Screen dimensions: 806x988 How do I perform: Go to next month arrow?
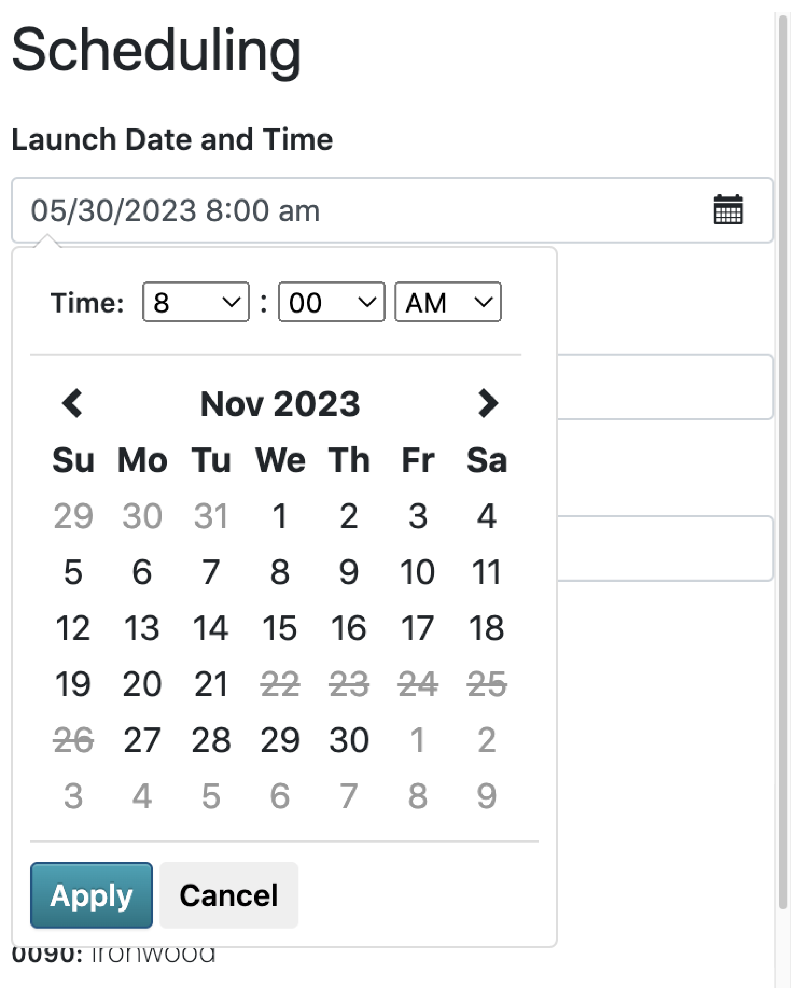[x=488, y=403]
